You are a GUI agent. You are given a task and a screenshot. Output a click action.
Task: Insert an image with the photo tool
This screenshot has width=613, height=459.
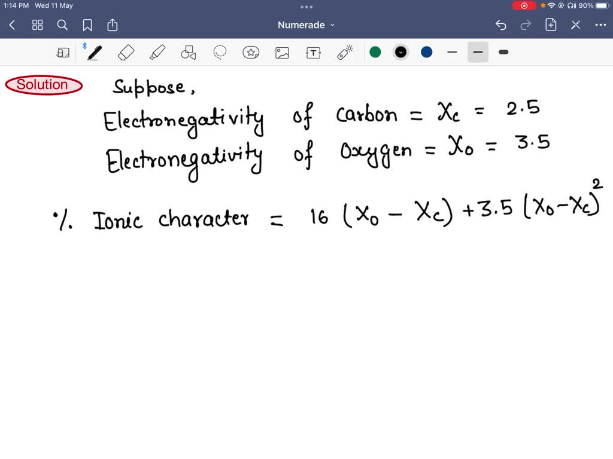282,52
